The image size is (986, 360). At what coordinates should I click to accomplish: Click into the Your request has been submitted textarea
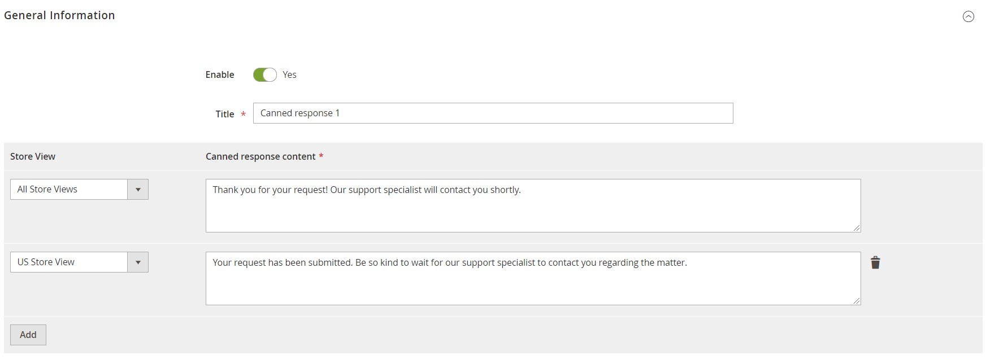pyautogui.click(x=533, y=278)
